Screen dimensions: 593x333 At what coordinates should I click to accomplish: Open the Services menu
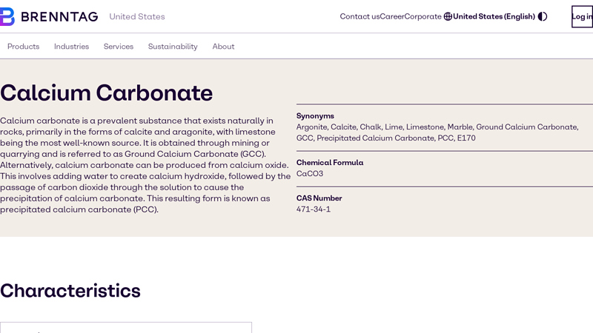point(119,47)
